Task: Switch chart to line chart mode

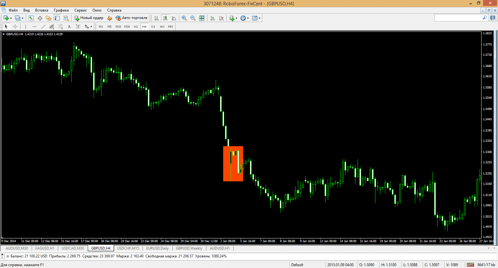Action: pyautogui.click(x=174, y=18)
